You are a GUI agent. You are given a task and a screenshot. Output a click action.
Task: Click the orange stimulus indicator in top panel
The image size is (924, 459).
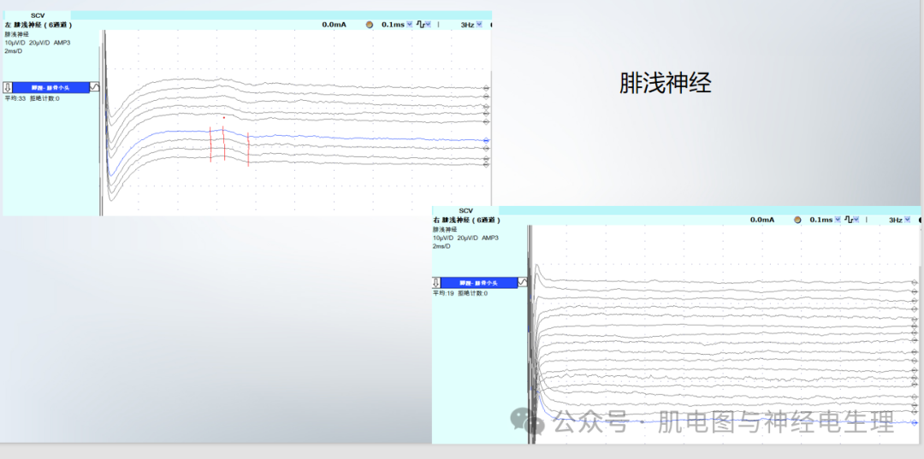click(370, 25)
